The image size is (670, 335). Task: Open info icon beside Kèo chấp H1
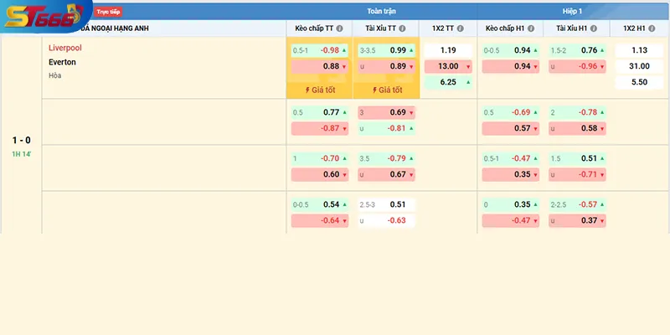(x=532, y=28)
